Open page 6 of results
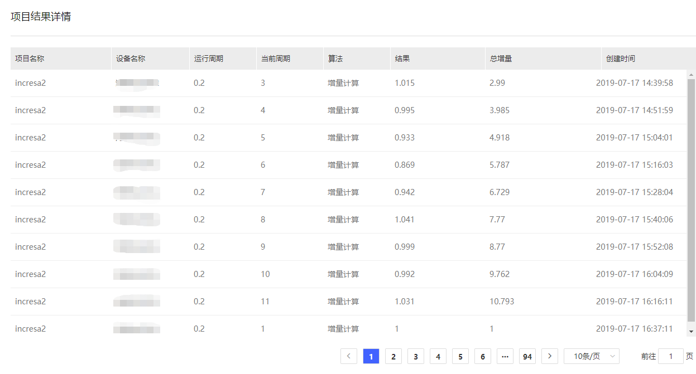This screenshot has height=374, width=696. (483, 356)
